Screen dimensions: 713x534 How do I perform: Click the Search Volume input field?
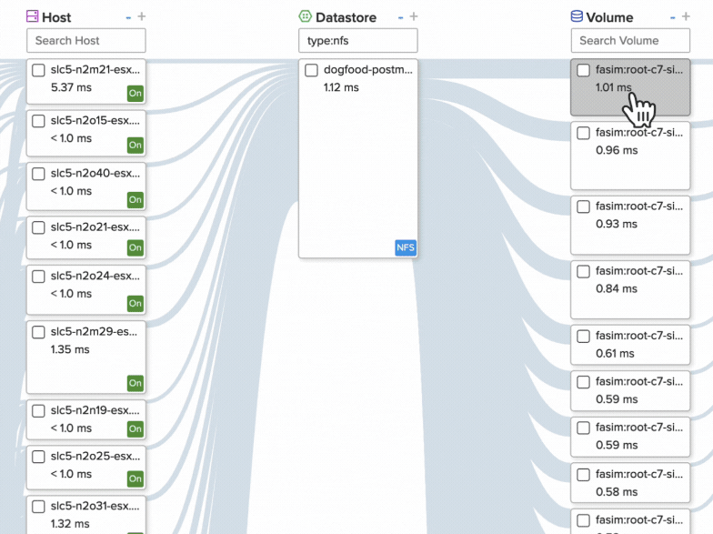pos(630,40)
